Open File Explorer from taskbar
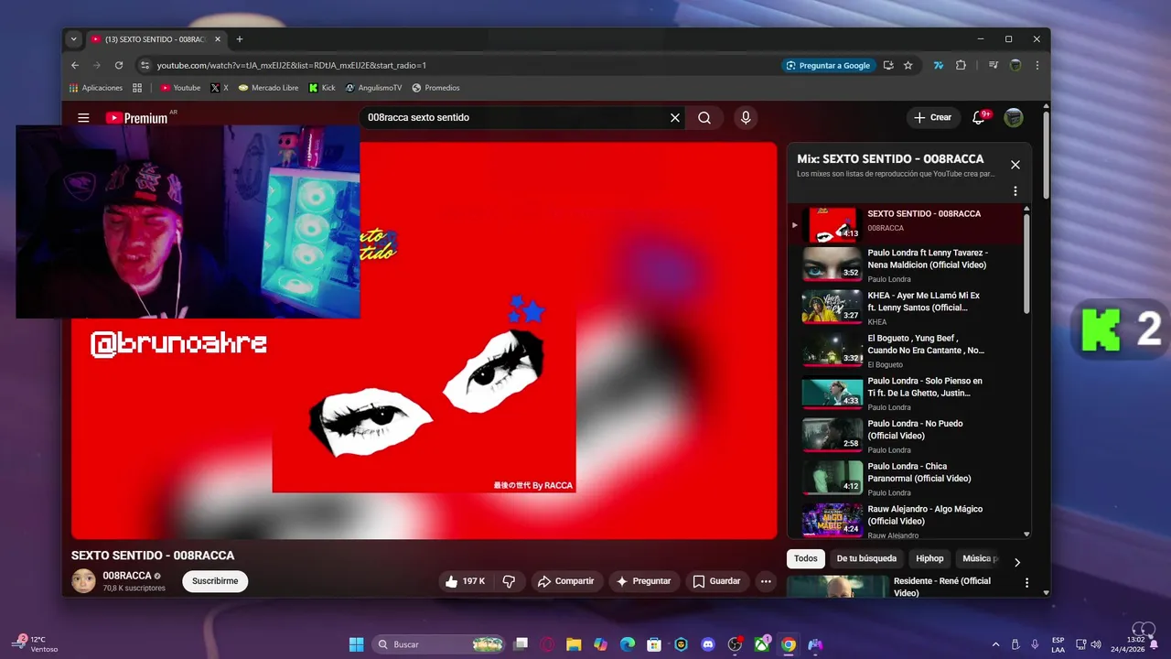Viewport: 1171px width, 659px height. [574, 644]
